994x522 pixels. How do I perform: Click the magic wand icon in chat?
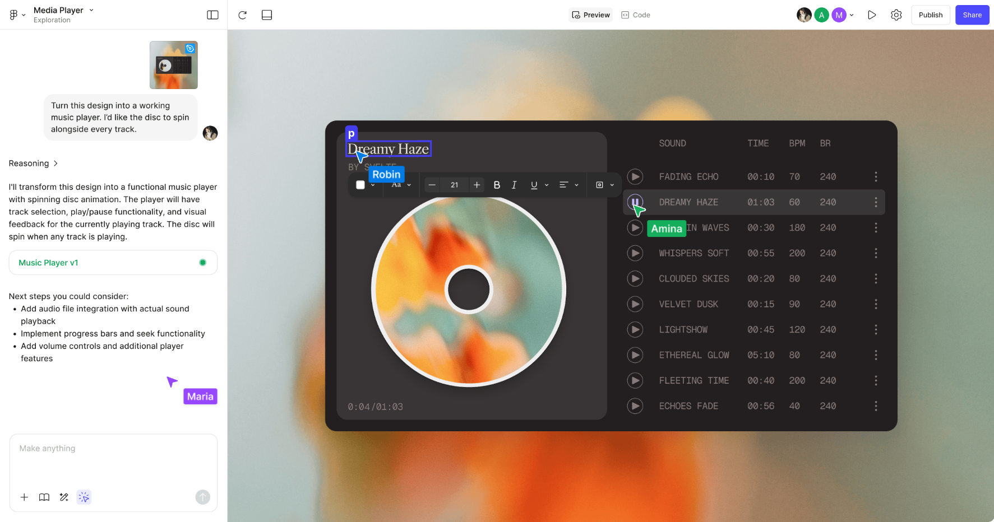64,497
